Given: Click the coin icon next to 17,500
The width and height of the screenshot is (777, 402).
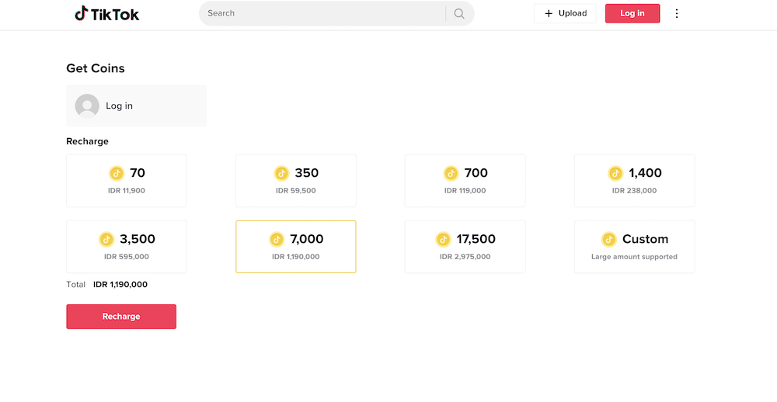Looking at the screenshot, I should coord(443,240).
